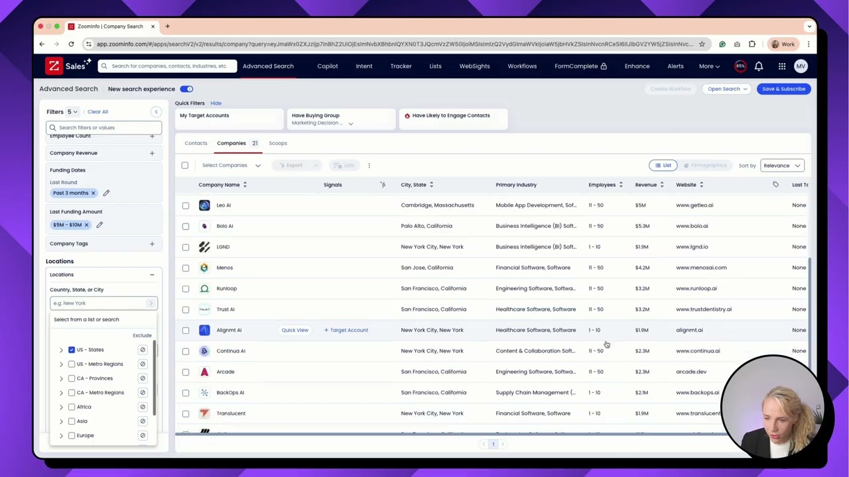Remove the Past 3 months filter
Viewport: 849px width, 477px height.
pyautogui.click(x=93, y=193)
